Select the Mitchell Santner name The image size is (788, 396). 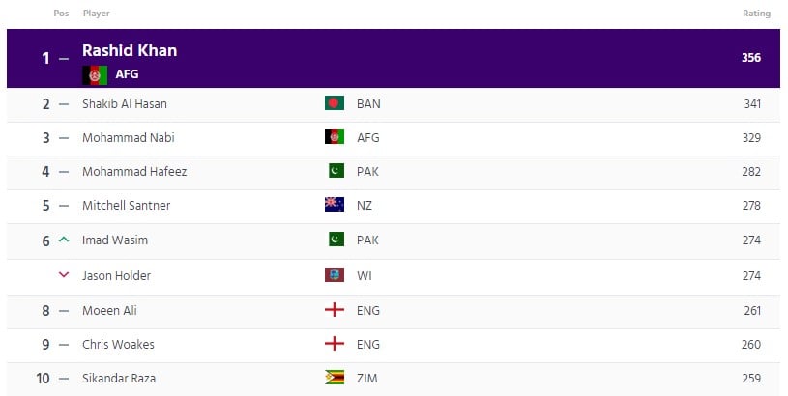(126, 206)
